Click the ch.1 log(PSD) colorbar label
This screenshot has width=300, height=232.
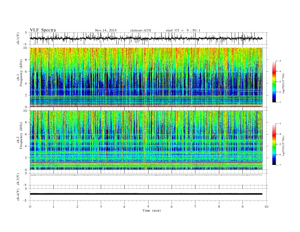pos(283,83)
